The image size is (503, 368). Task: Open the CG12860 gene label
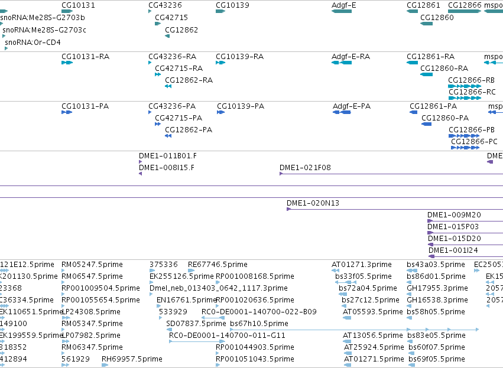click(x=437, y=17)
